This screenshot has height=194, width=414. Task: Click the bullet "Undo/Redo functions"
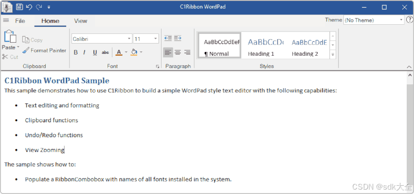click(x=54, y=135)
